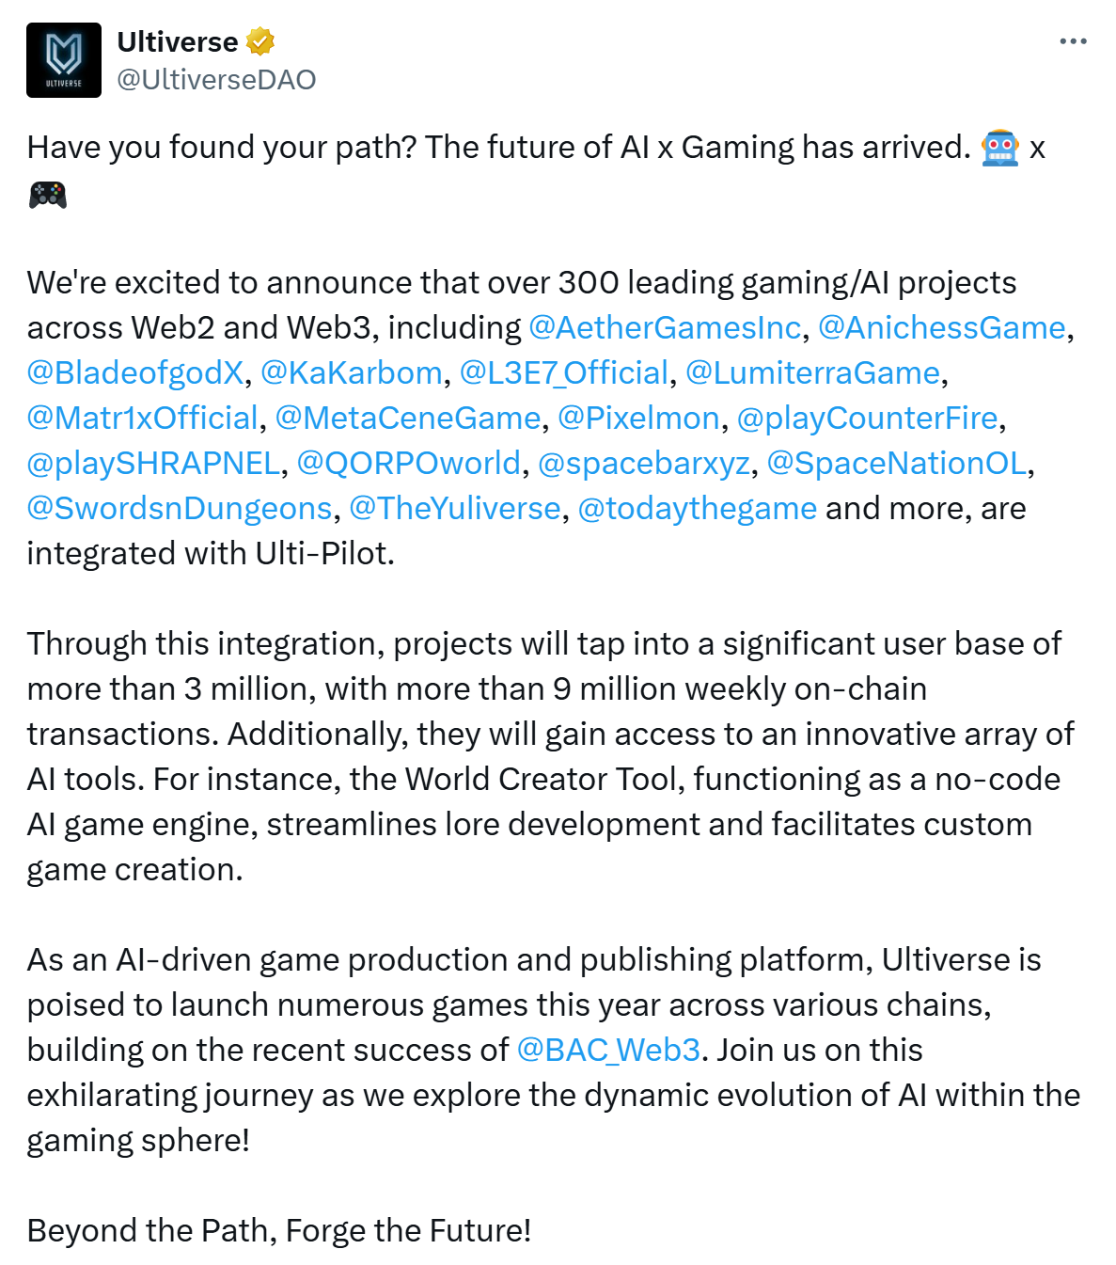Click the @Pixelmon mention

(638, 418)
